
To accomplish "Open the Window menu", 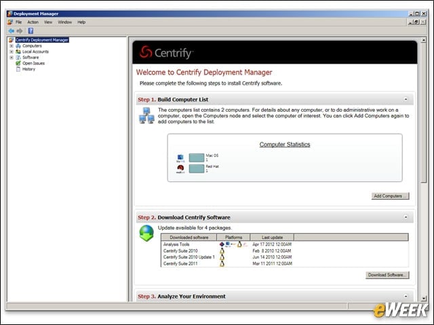I will pos(65,22).
